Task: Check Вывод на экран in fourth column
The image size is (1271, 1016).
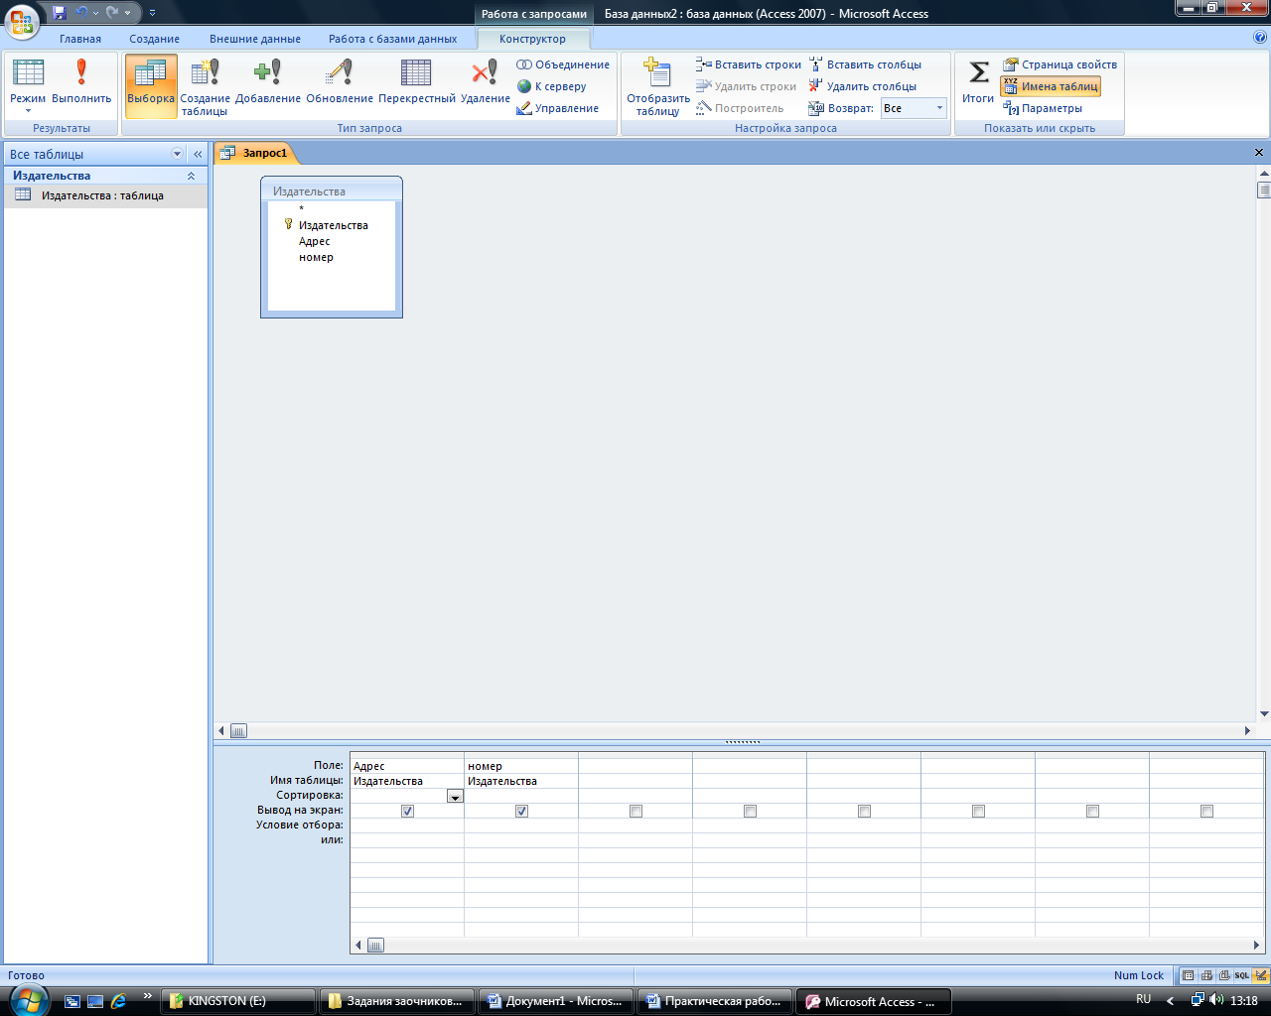Action: coord(750,811)
